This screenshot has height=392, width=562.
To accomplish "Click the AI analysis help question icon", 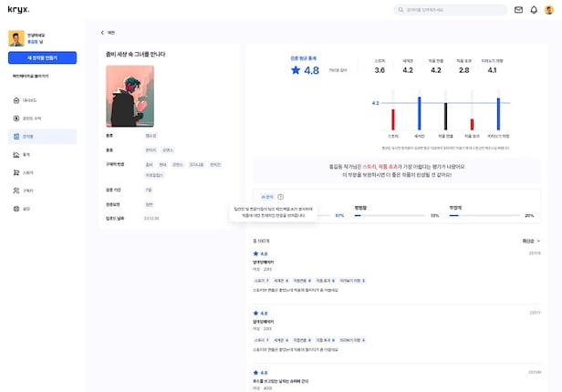I will [x=280, y=196].
